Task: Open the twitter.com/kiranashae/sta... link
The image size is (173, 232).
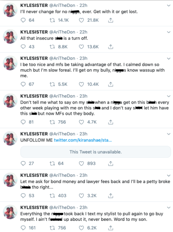Action: tap(83, 140)
